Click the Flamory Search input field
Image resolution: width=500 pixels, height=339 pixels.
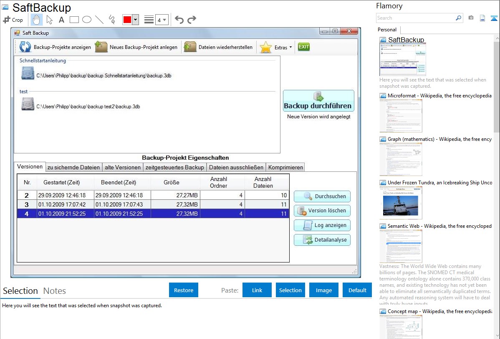pos(415,18)
